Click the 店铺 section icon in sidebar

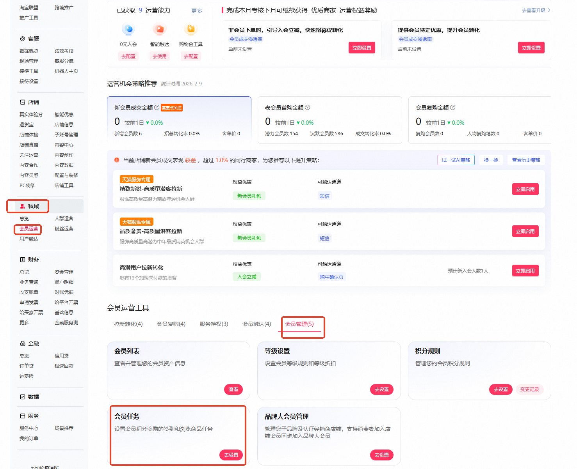pos(23,102)
